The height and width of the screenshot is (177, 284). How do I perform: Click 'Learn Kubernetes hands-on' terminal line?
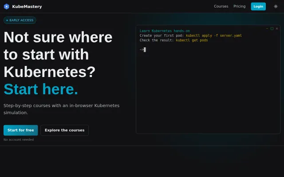[165, 31]
